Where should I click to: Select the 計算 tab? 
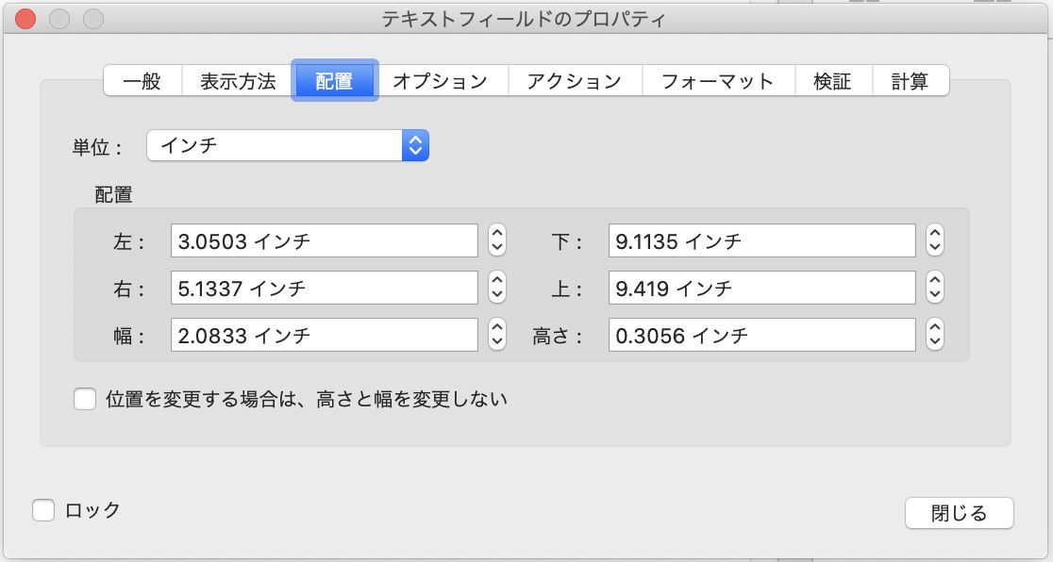point(910,81)
